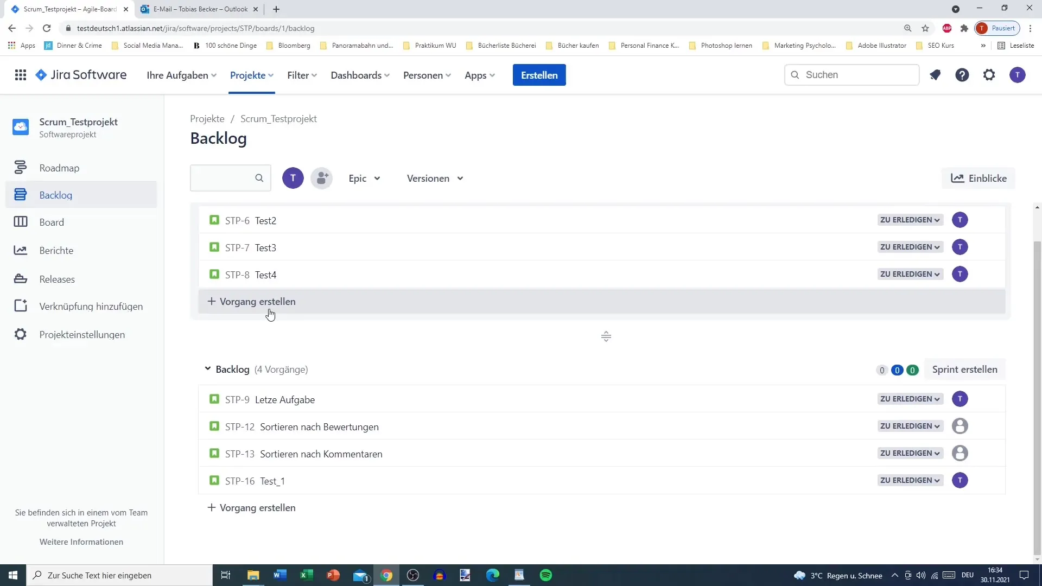Image resolution: width=1042 pixels, height=586 pixels.
Task: Click the search magnifier icon
Action: pos(260,178)
